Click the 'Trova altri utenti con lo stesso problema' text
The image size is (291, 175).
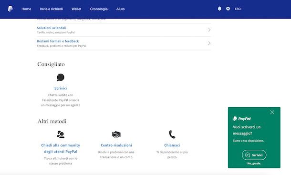pos(61,161)
